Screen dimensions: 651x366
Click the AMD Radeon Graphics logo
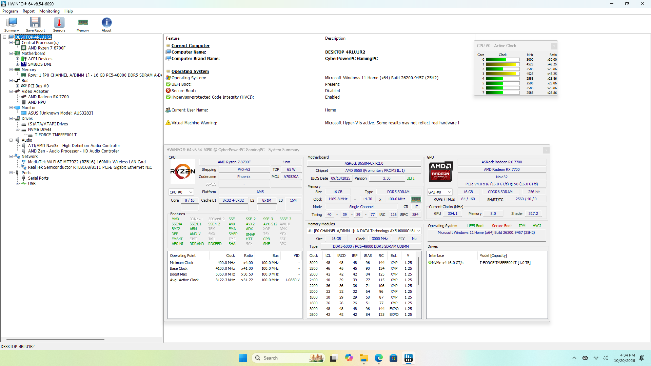point(441,171)
